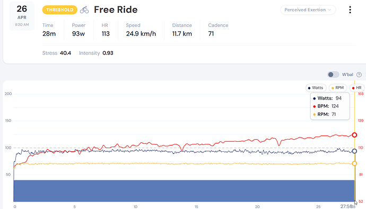Click the Perceived Exertion chevron arrow

tap(329, 10)
